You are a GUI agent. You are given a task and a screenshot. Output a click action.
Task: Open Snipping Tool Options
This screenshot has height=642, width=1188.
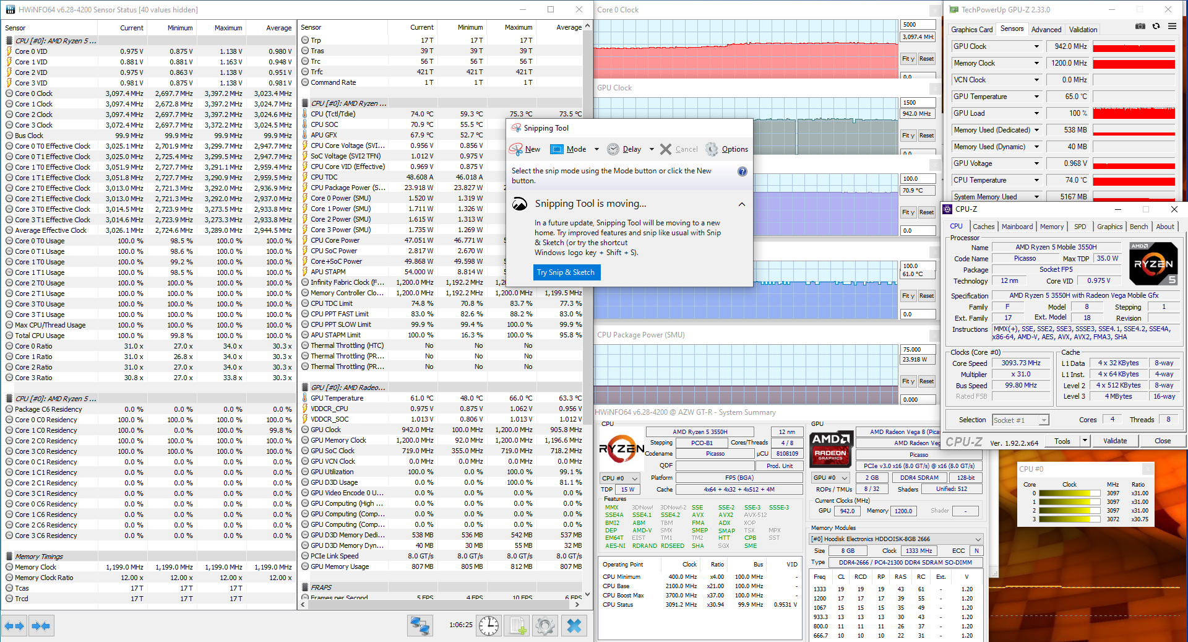pos(727,149)
